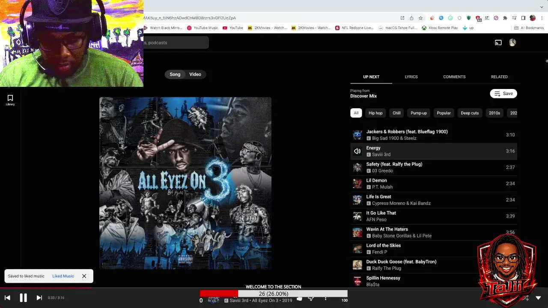Save the Discover Mix queue

(x=503, y=94)
